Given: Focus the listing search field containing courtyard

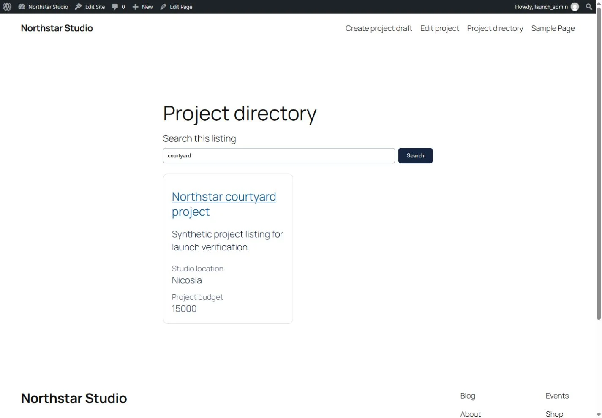Looking at the screenshot, I should click(x=279, y=156).
